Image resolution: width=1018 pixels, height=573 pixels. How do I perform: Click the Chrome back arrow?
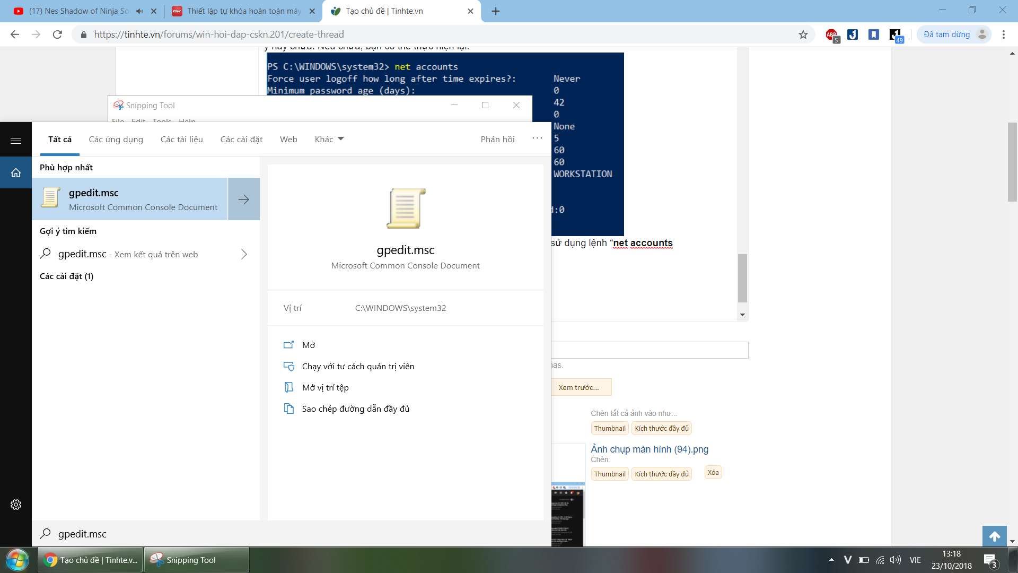15,34
